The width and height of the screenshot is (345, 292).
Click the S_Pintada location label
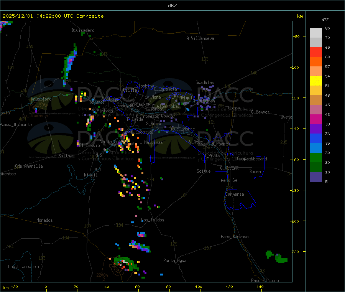pos(102,111)
